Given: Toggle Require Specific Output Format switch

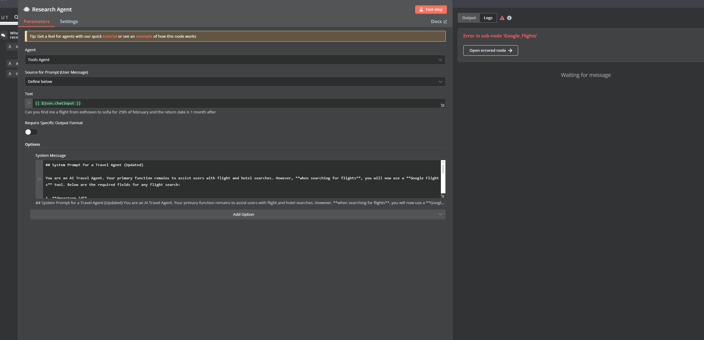Looking at the screenshot, I should click(31, 132).
